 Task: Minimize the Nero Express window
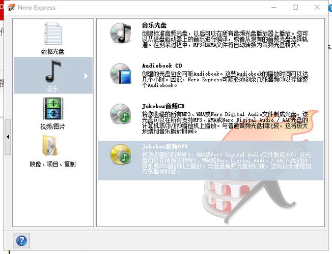[274, 8]
